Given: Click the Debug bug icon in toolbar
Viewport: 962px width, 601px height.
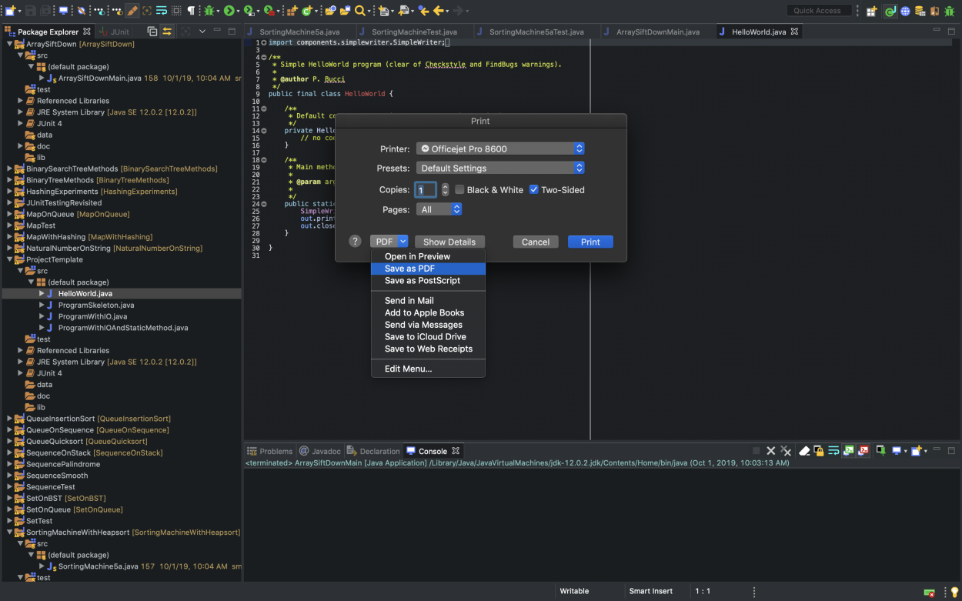Looking at the screenshot, I should coord(209,11).
